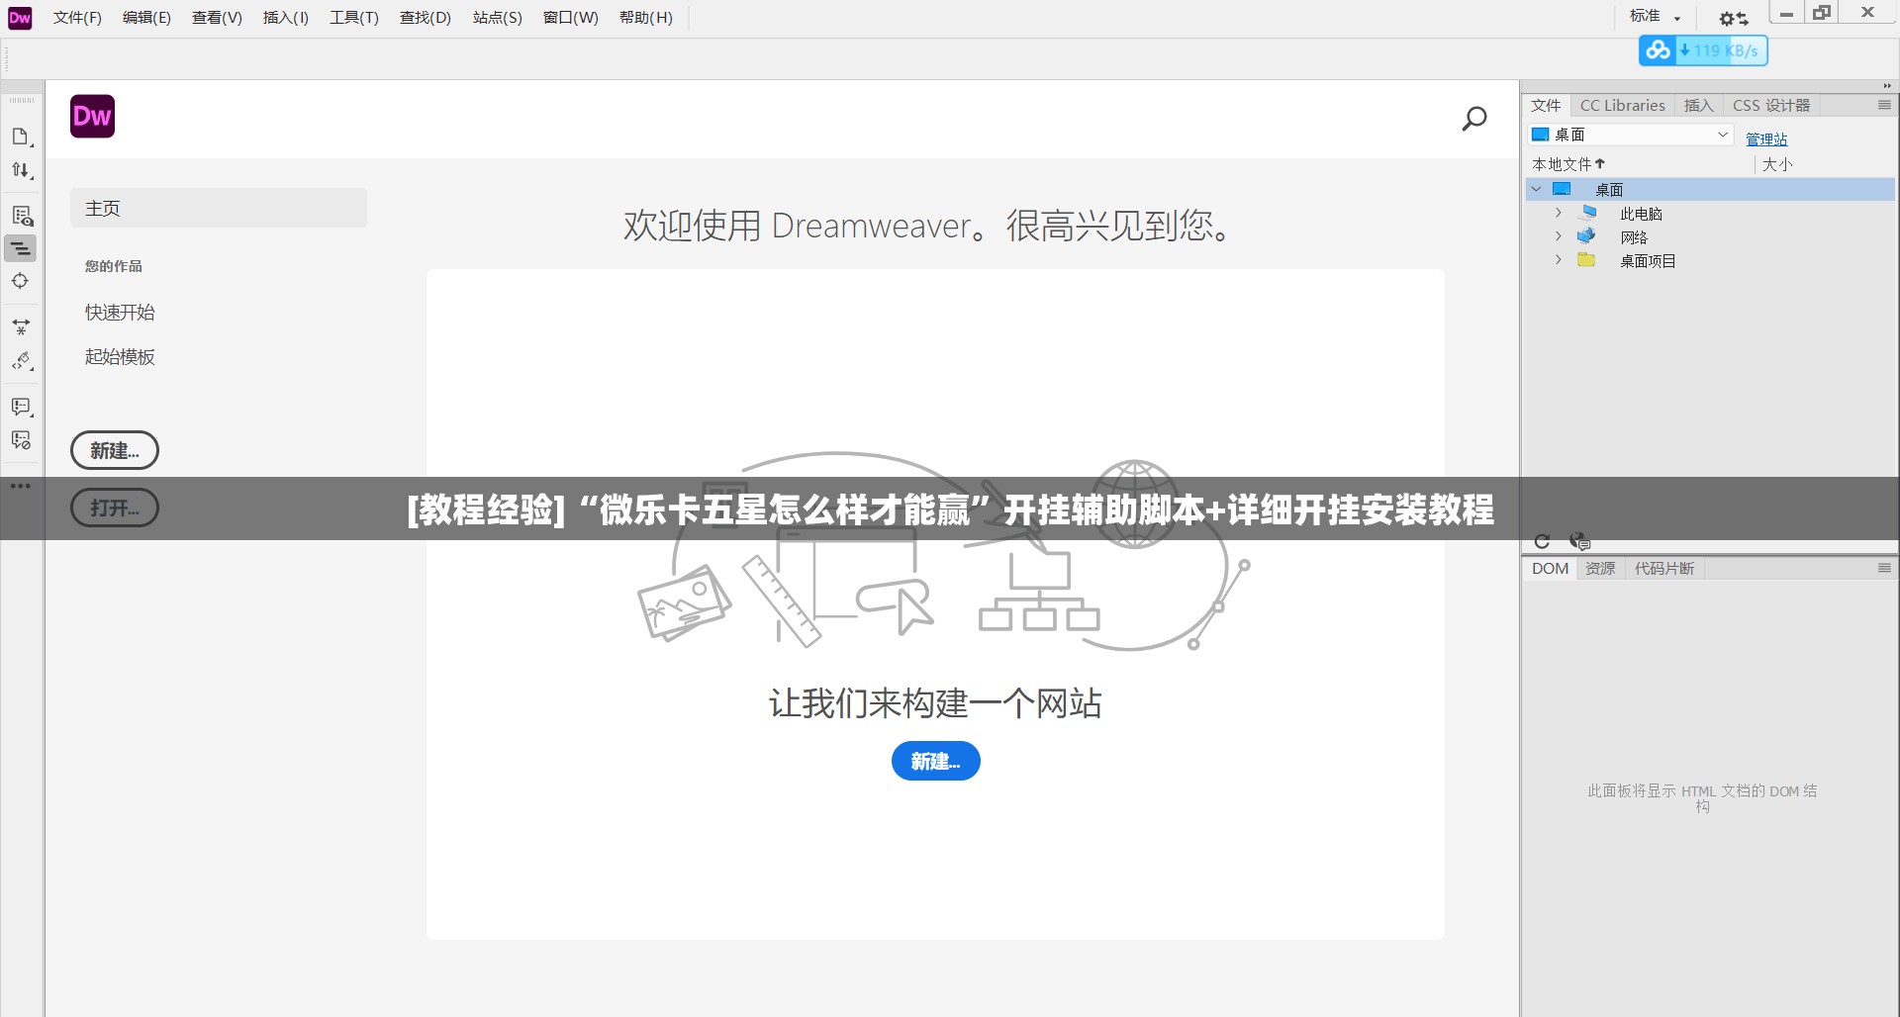
Task: Open the search magnifier on the welcome screen
Action: (1474, 119)
